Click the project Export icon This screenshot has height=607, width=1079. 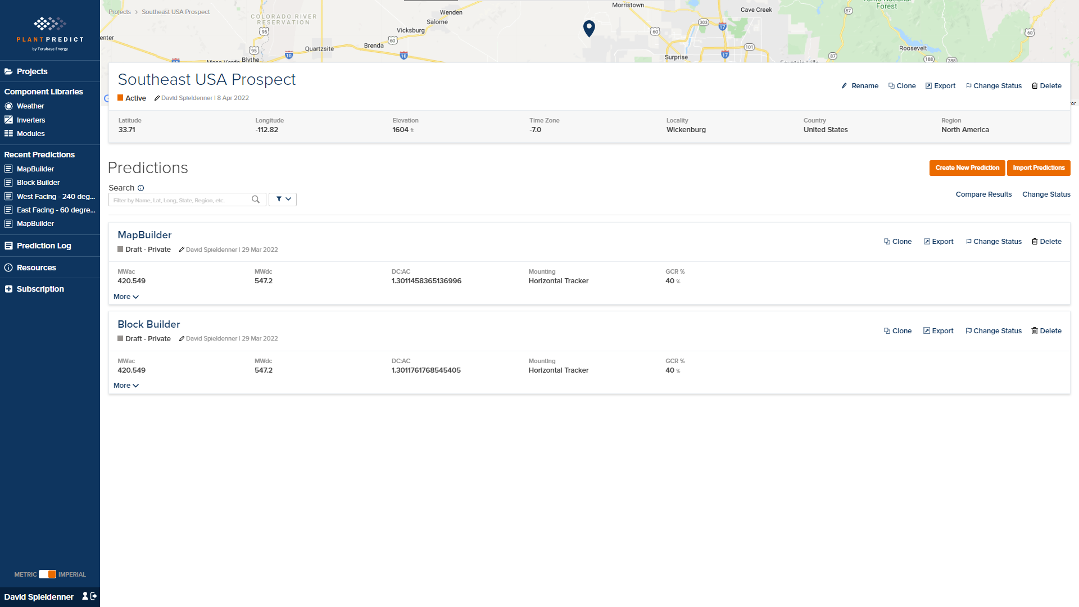(x=928, y=86)
